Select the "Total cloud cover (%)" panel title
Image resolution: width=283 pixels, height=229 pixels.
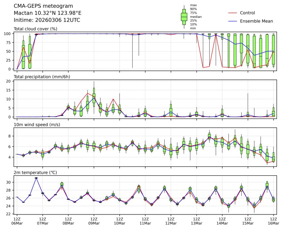[35, 29]
